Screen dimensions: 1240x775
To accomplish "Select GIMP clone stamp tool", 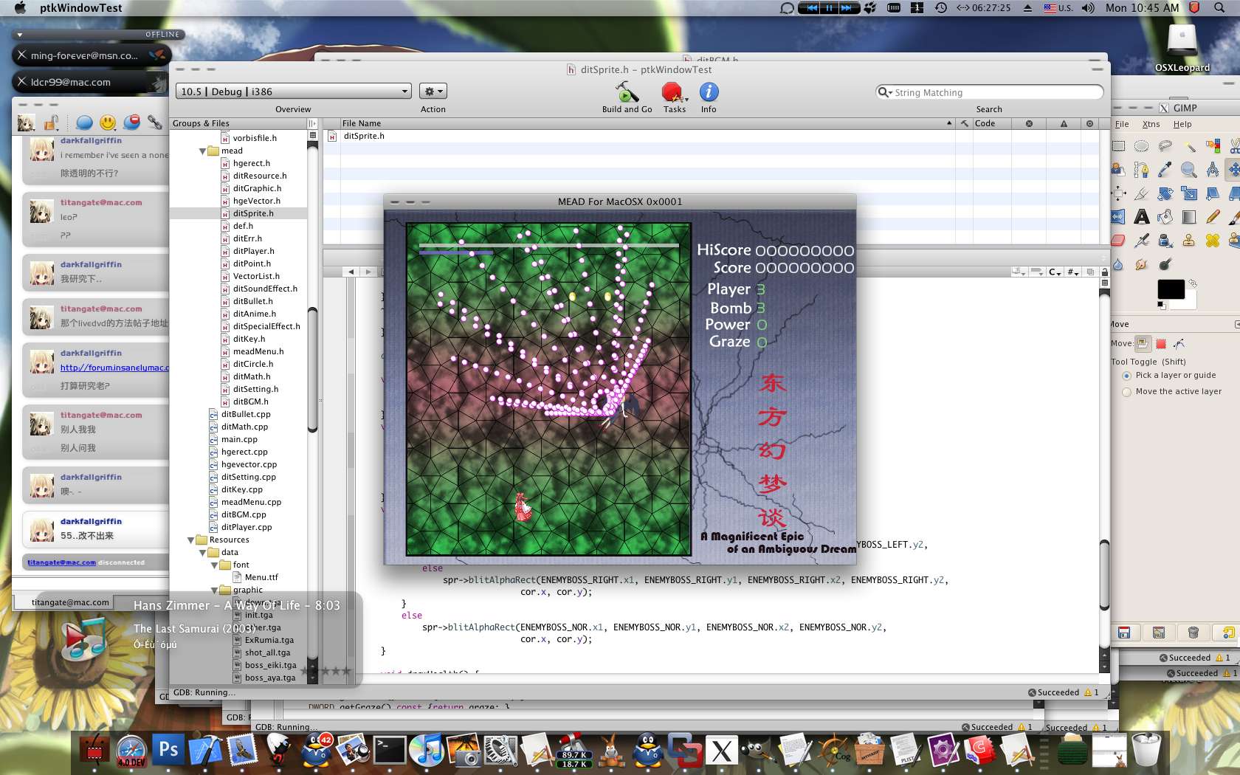I will coord(1189,241).
